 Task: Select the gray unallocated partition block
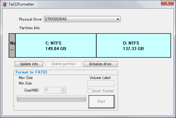pyautogui.click(x=12, y=45)
